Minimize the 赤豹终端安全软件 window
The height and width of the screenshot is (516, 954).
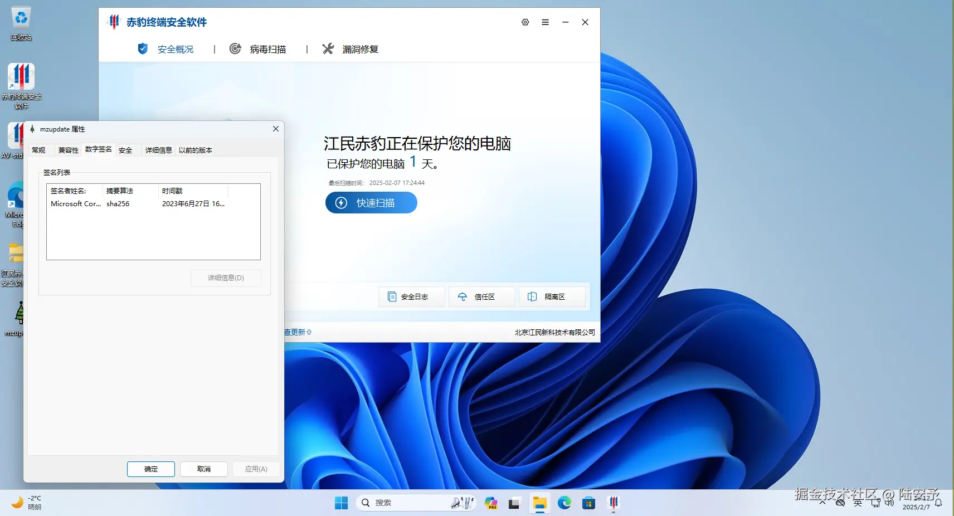[565, 22]
